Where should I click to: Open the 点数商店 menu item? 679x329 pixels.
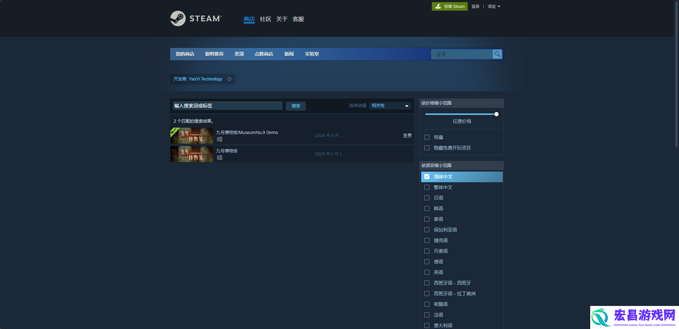(264, 54)
